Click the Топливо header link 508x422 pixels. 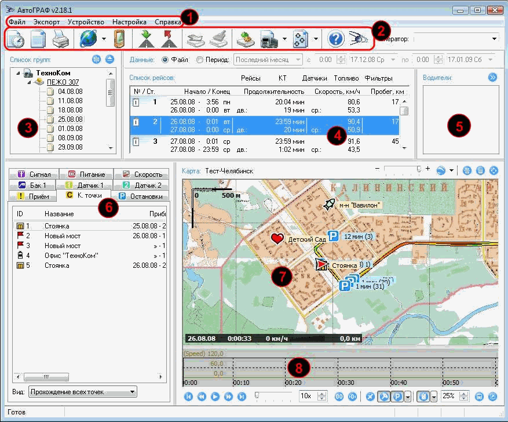click(346, 78)
